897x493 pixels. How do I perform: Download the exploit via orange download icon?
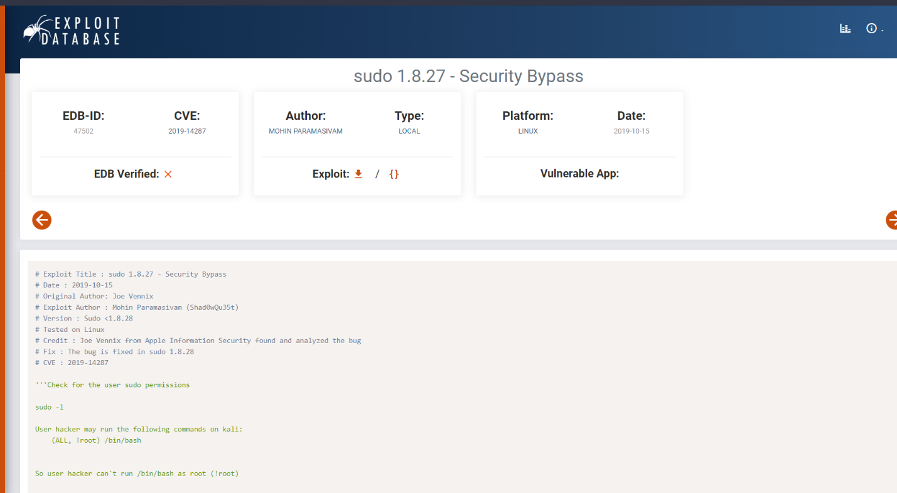pos(358,174)
